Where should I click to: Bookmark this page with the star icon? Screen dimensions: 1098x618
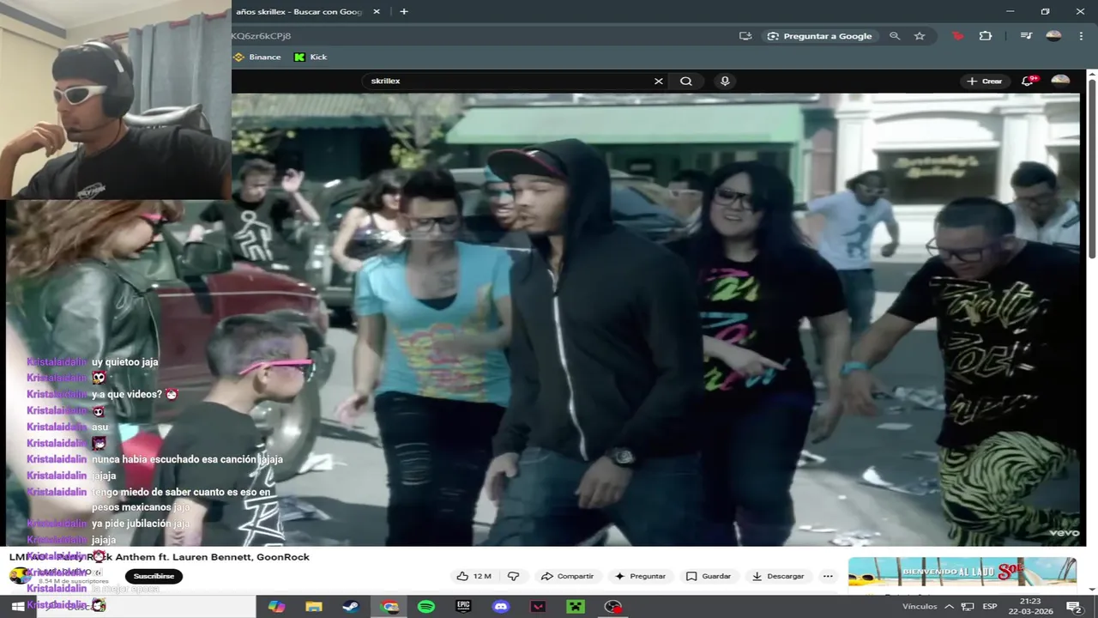pos(920,36)
